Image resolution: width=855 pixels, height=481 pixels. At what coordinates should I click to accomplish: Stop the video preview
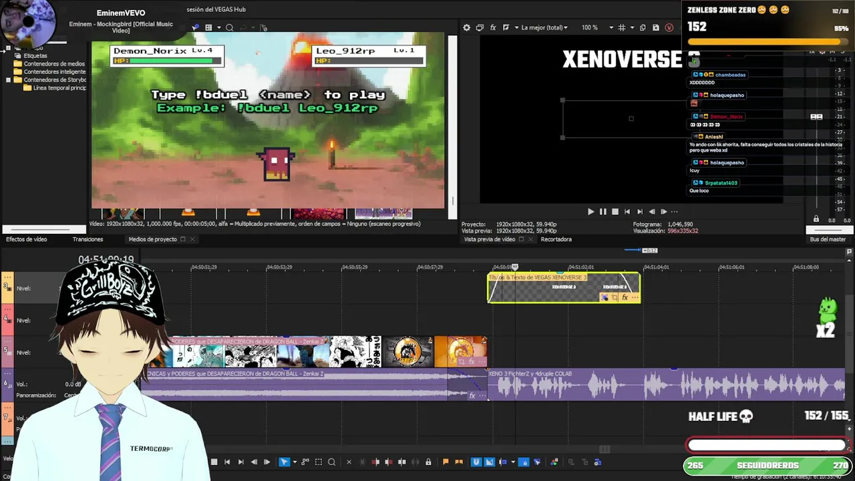tap(615, 212)
